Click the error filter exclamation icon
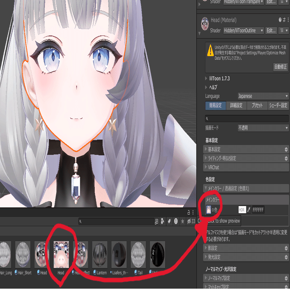290x290 pixels. coord(176,221)
